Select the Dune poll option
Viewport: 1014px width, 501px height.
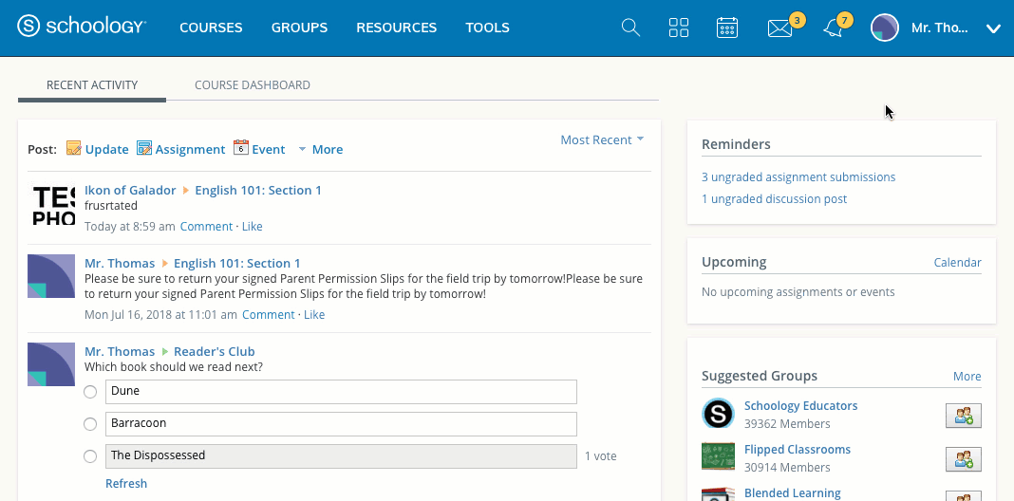point(90,392)
